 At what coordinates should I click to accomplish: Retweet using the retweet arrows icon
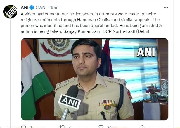pyautogui.click(x=62, y=126)
